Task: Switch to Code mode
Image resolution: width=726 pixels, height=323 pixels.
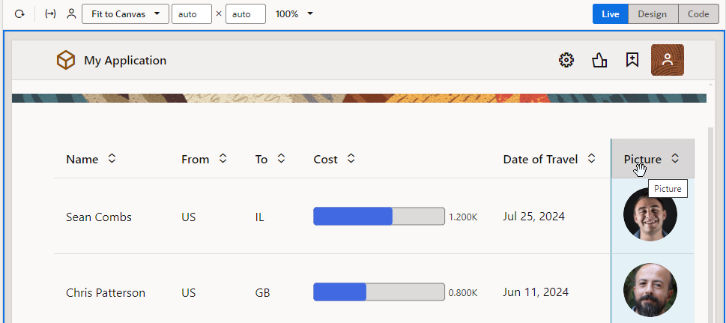Action: (x=698, y=14)
